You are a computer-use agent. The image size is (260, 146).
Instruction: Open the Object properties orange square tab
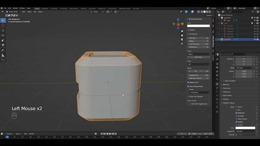click(217, 84)
